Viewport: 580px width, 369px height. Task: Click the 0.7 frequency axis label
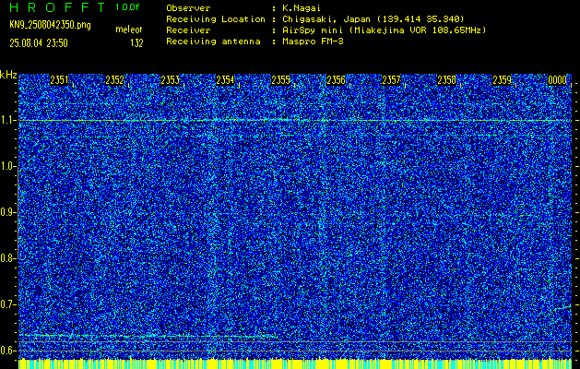tap(7, 304)
